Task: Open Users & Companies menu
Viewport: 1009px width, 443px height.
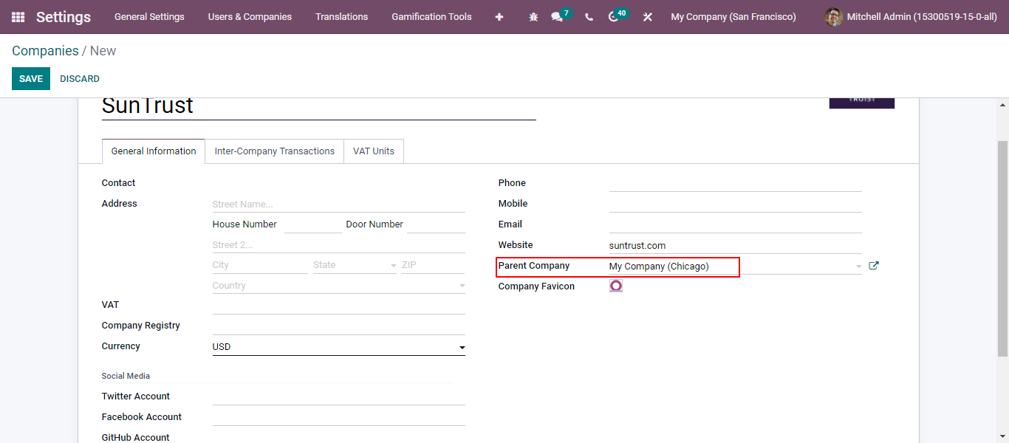Action: [250, 17]
